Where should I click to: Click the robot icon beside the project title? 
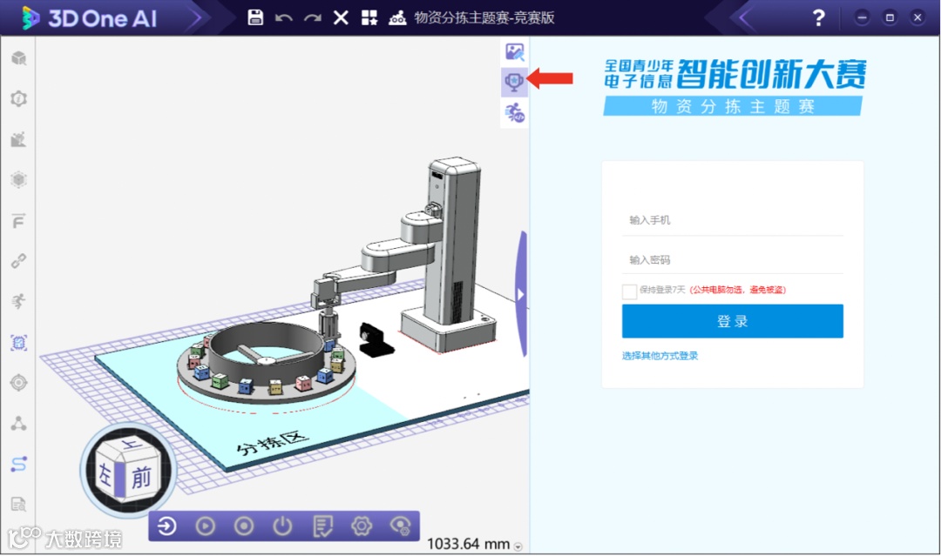[x=397, y=17]
